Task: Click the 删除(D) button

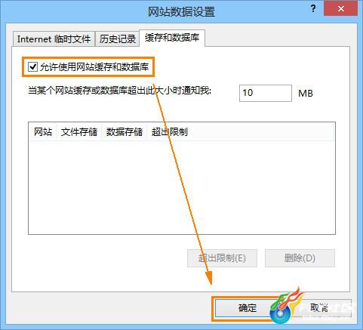Action: pyautogui.click(x=300, y=258)
